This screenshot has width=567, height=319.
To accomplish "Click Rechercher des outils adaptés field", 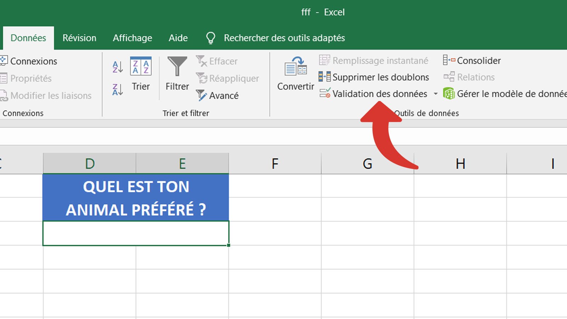I will coord(284,38).
